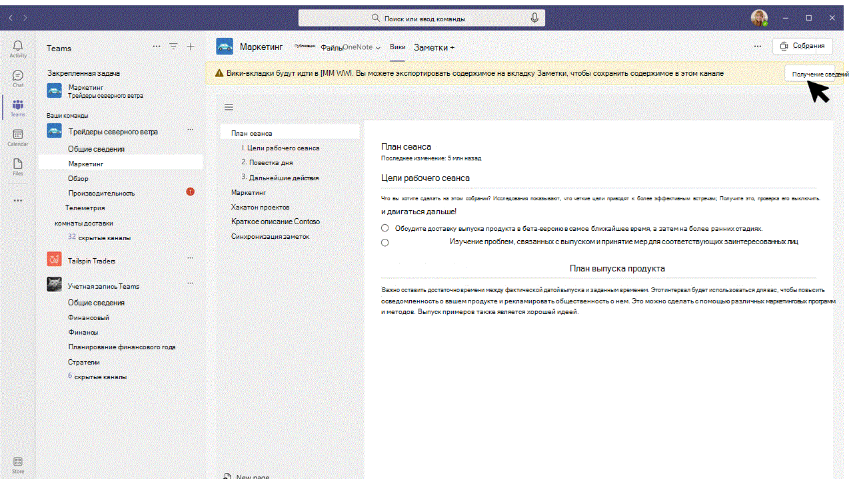Select the second goal radio button
This screenshot has width=853, height=479.
point(385,243)
